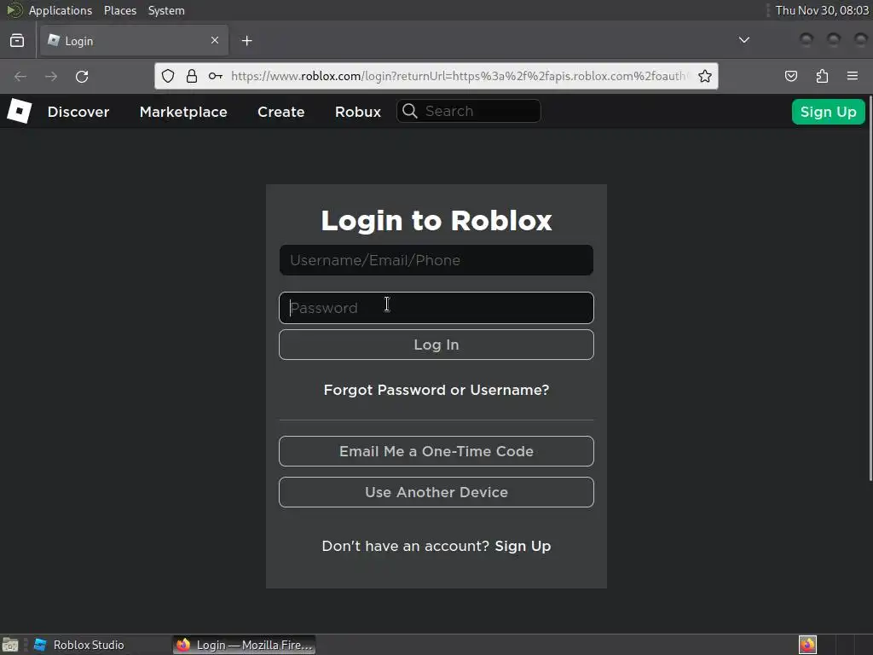
Task: Open Create in Roblox nav
Action: pyautogui.click(x=281, y=112)
